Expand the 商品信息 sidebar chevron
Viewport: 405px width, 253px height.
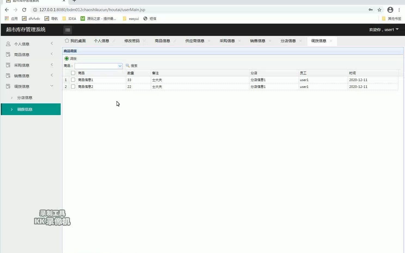(x=52, y=54)
